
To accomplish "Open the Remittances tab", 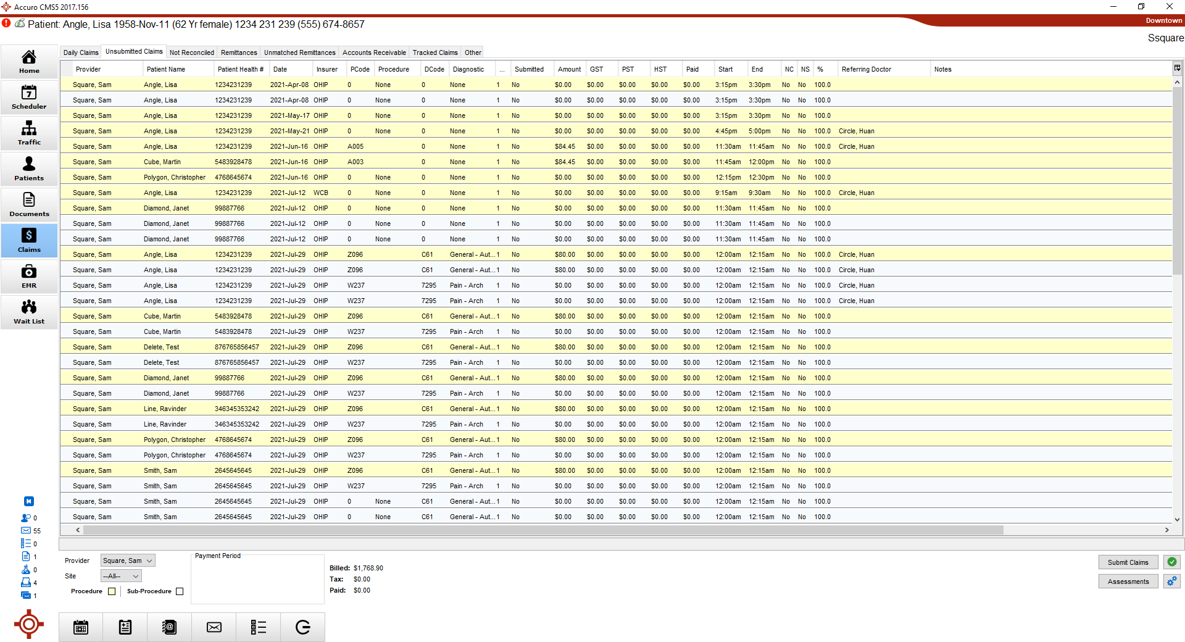I will tap(239, 52).
